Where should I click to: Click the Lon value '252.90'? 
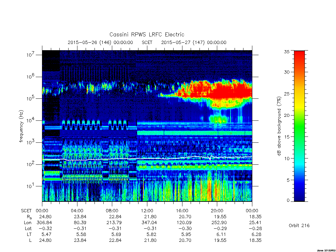(219, 223)
